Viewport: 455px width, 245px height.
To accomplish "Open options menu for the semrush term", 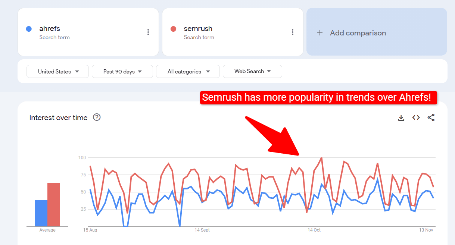I will pos(293,32).
